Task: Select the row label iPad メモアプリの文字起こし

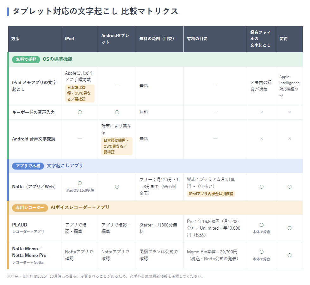Action: (x=34, y=86)
